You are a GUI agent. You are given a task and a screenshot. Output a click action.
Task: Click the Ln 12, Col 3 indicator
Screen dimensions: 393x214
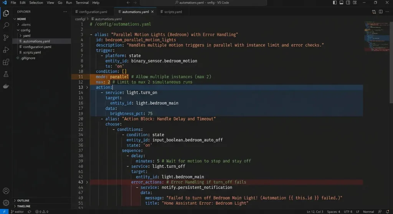point(315,211)
